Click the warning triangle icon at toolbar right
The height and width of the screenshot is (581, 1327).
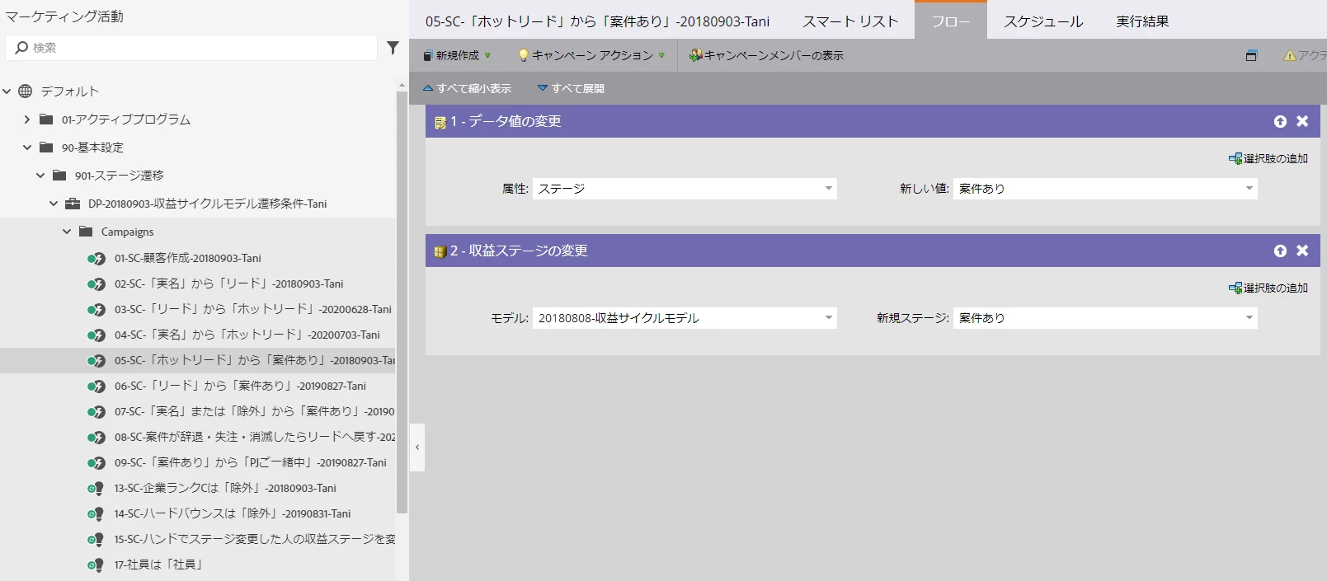click(1290, 56)
